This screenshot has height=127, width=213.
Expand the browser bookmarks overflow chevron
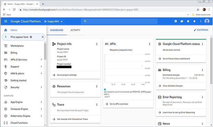[x=188, y=15]
